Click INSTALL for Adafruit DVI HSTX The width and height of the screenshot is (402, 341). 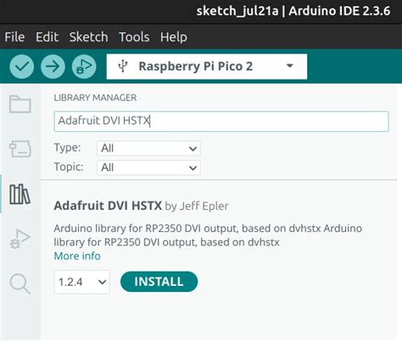tap(159, 282)
